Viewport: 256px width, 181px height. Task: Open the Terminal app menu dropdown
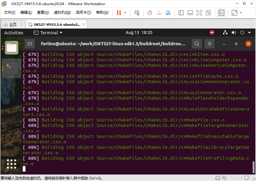(48, 33)
